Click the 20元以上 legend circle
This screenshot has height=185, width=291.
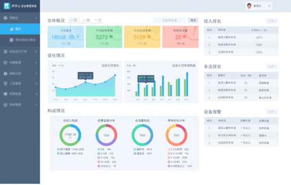click(99, 166)
